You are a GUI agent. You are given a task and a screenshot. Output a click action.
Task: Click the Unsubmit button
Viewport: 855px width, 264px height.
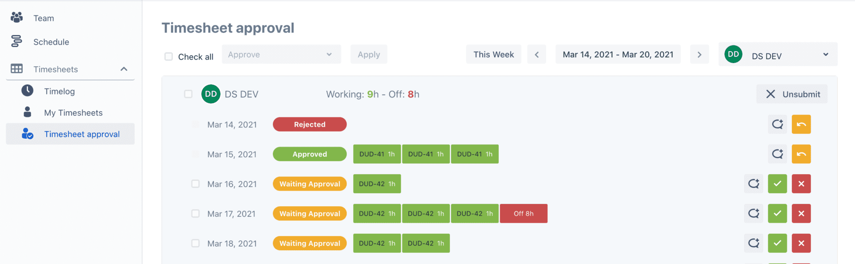point(792,94)
